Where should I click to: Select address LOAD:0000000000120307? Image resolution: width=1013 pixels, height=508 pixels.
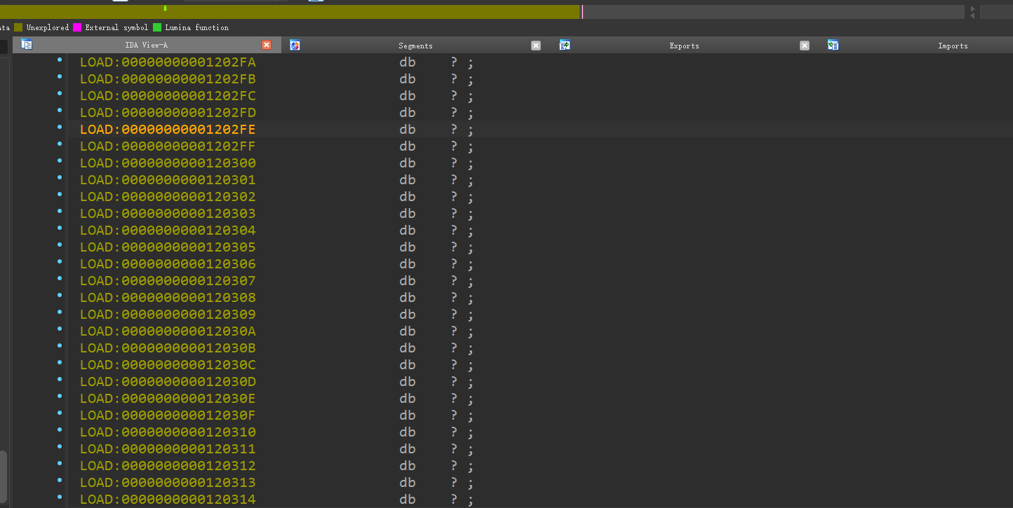click(x=168, y=281)
